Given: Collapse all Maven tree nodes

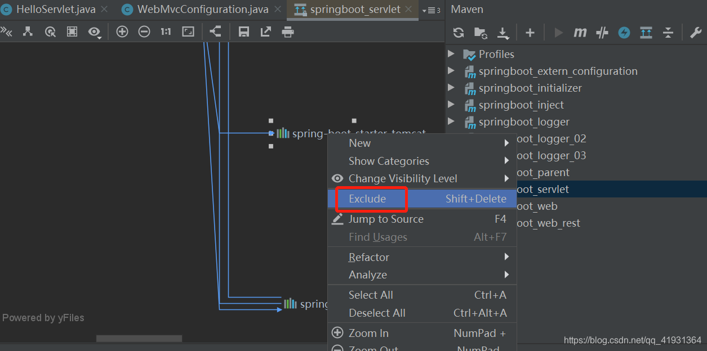Looking at the screenshot, I should (668, 33).
